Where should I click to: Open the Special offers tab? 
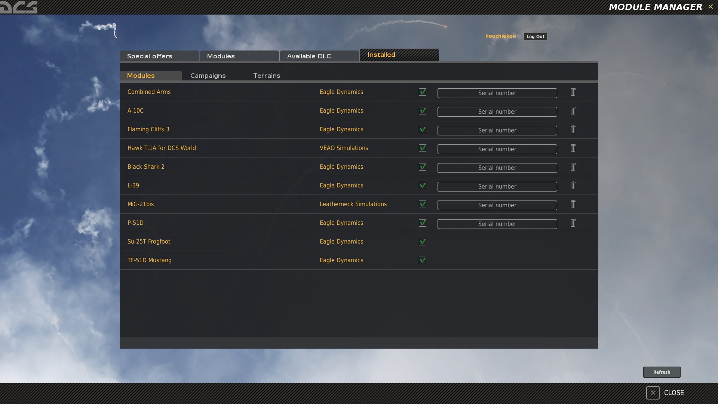[x=159, y=56]
